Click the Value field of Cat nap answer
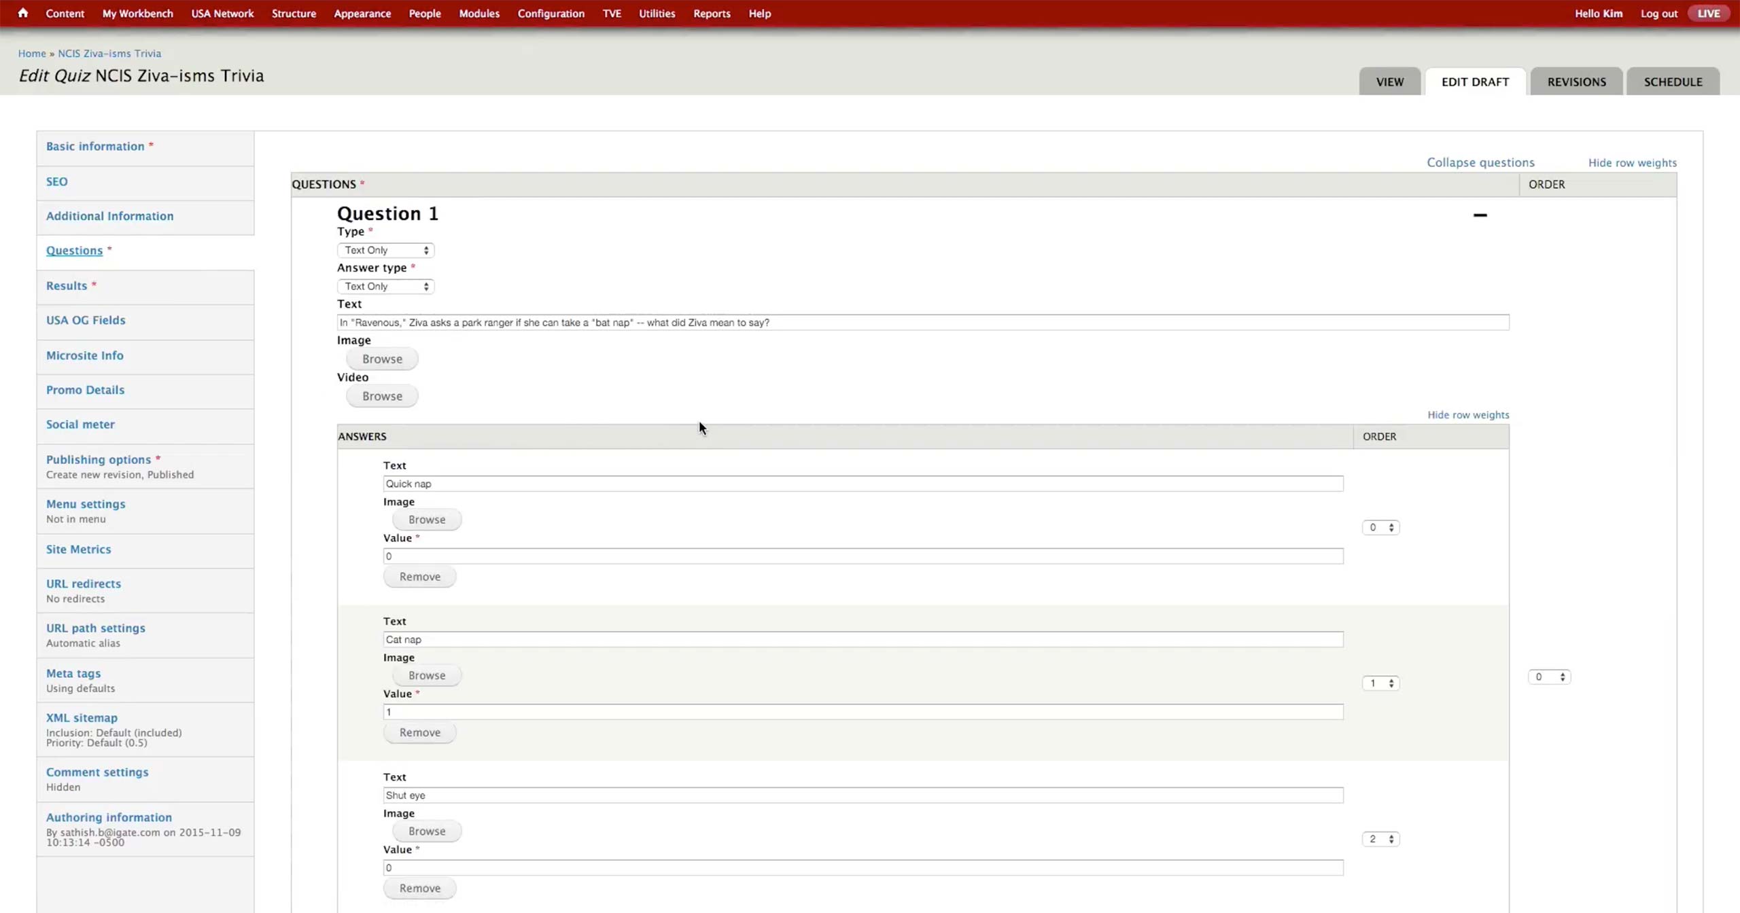Screen dimensions: 1740x913 (863, 712)
